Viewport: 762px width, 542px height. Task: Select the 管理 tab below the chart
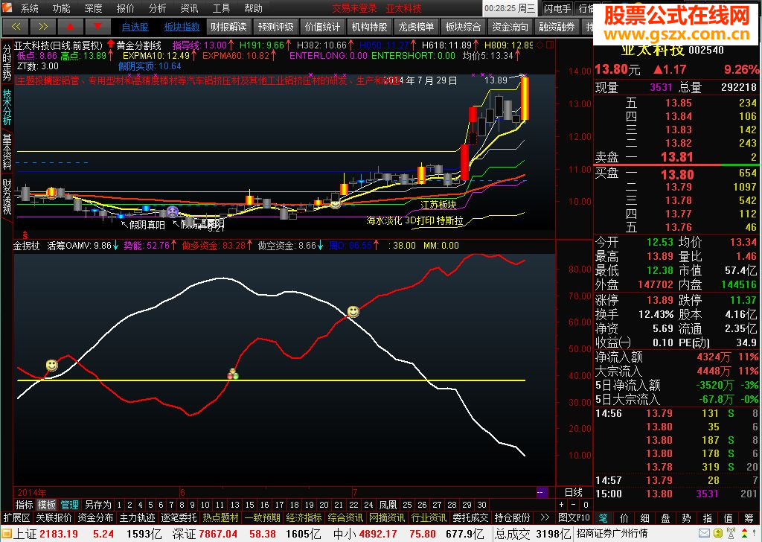(x=69, y=505)
